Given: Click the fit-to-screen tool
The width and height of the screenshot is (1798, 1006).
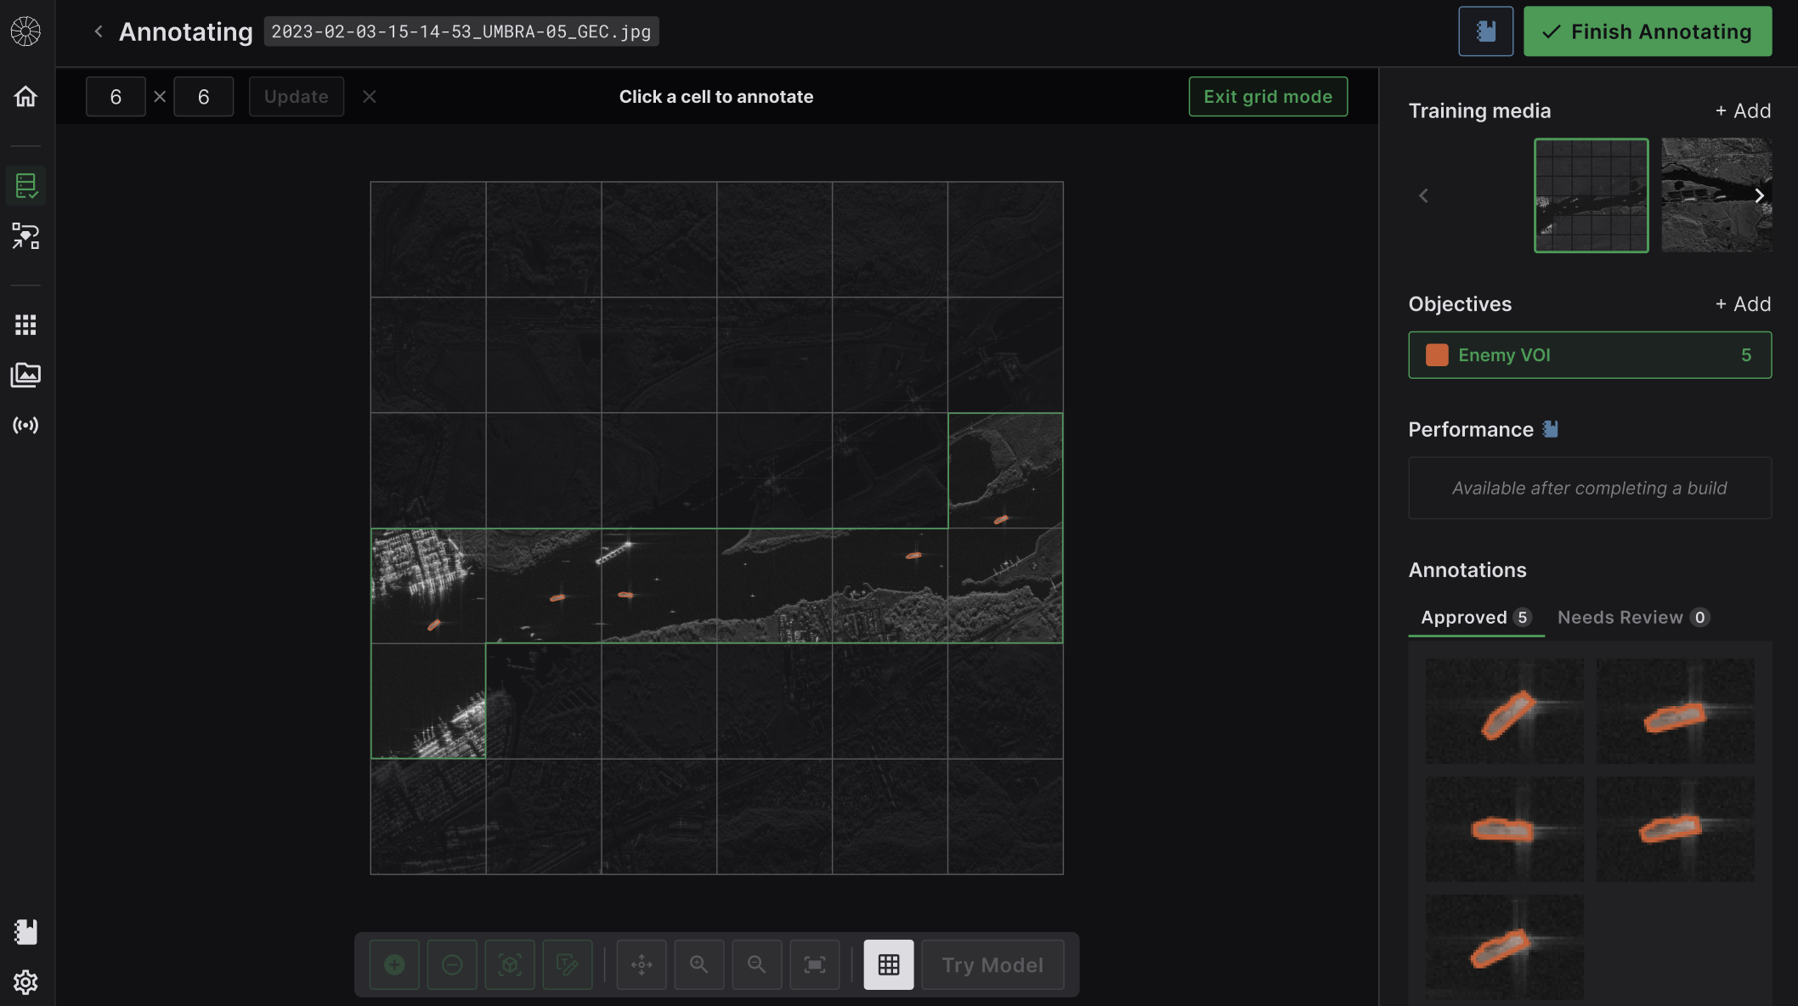Looking at the screenshot, I should pyautogui.click(x=814, y=964).
